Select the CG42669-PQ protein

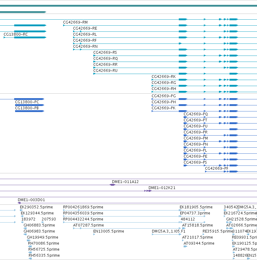click(196, 114)
